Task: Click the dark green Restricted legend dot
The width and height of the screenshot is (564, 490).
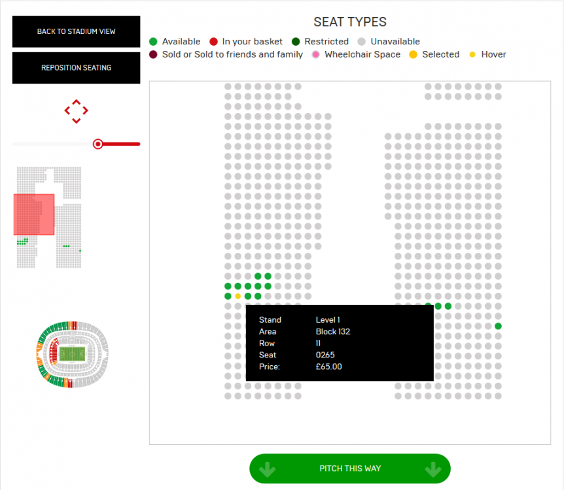Action: 296,42
